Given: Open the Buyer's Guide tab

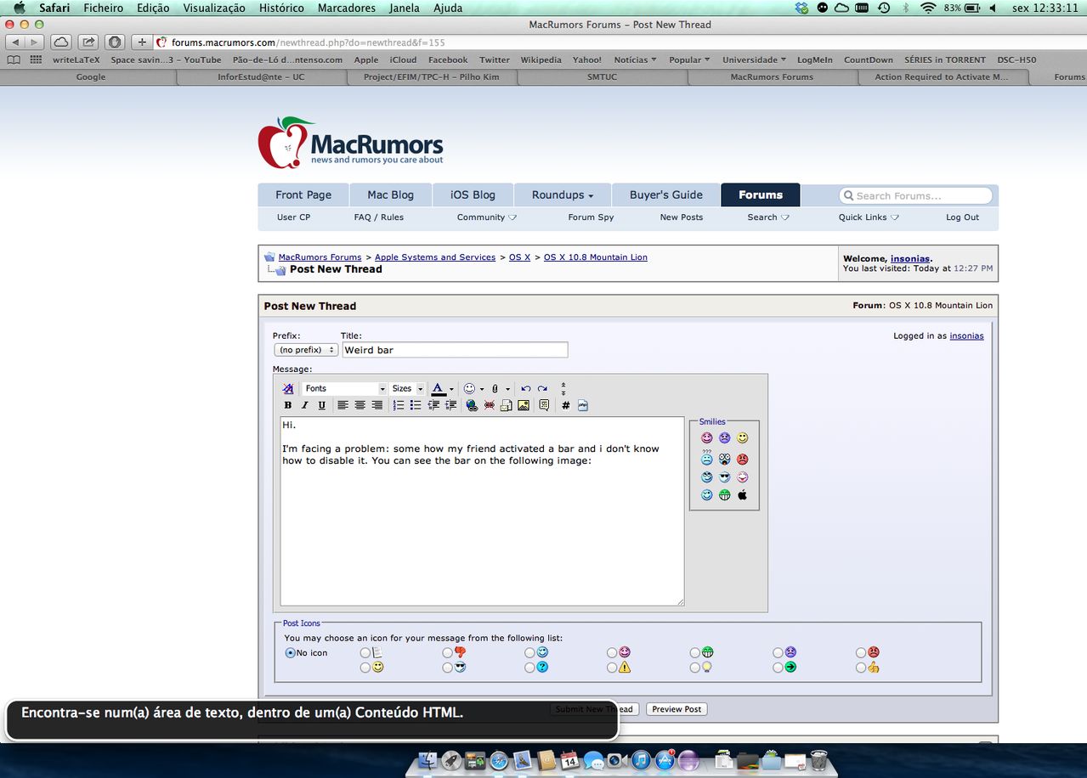Looking at the screenshot, I should pos(665,194).
